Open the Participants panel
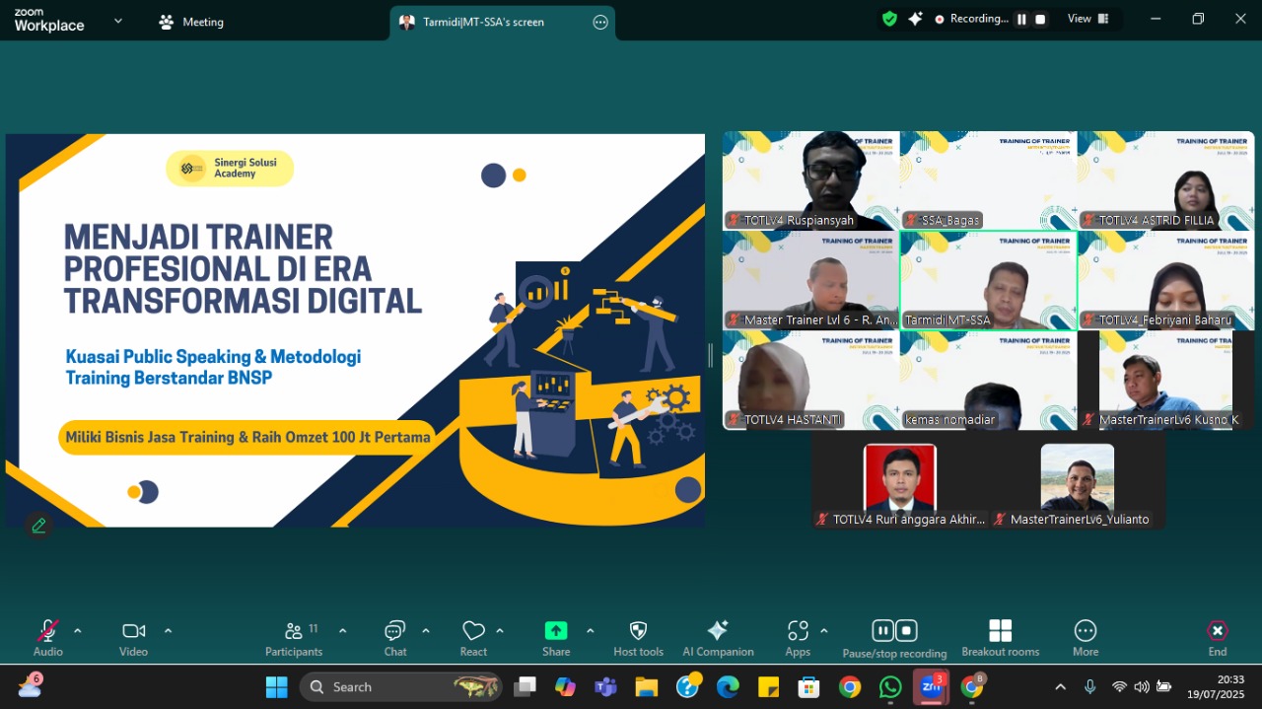The width and height of the screenshot is (1262, 709). [294, 631]
